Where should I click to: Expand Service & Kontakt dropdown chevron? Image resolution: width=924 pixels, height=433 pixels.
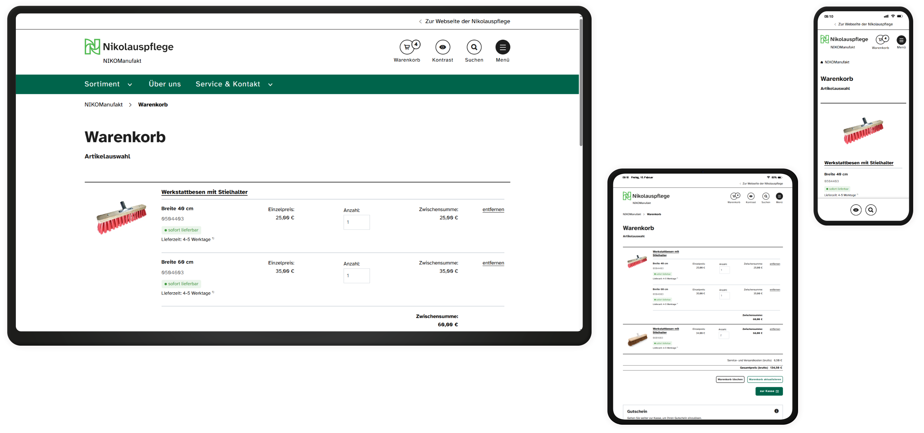coord(270,85)
